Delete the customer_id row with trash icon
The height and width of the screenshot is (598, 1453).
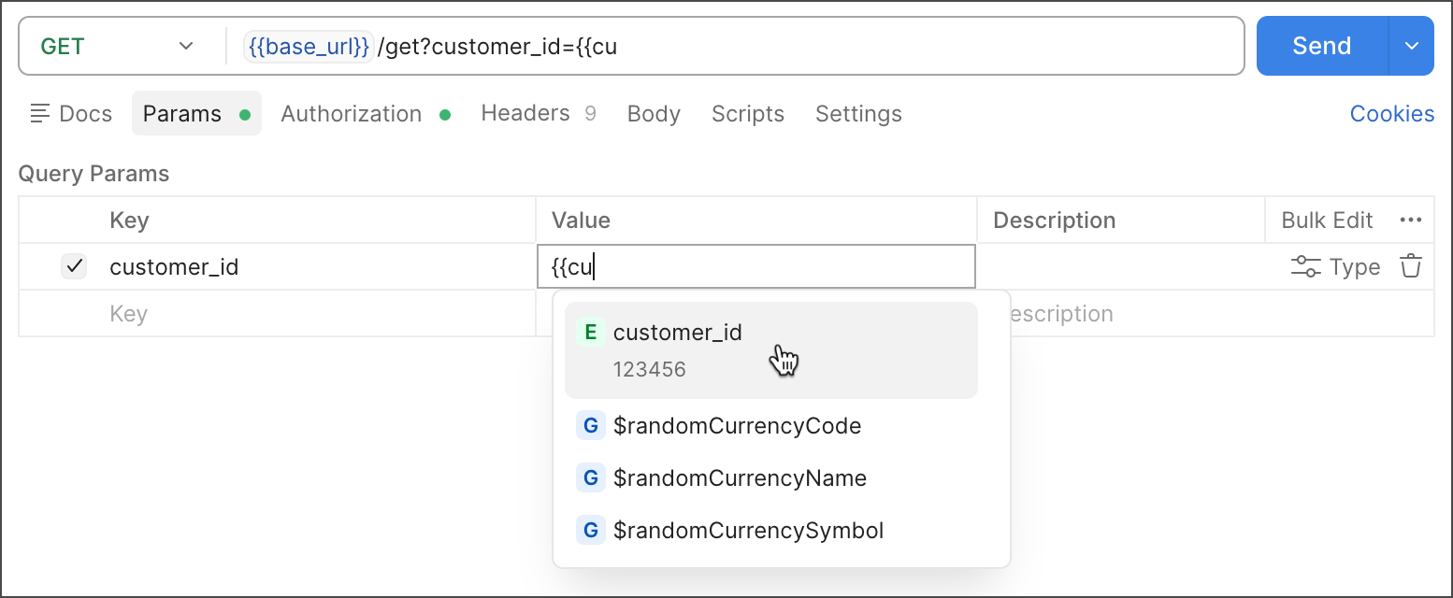coord(1410,266)
